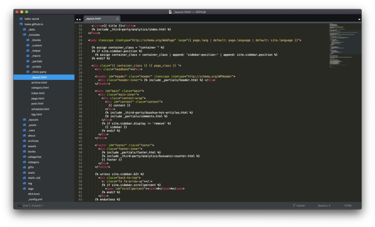
Task: Click the {{ sidebar }} code on line 43
Action: tap(116, 127)
